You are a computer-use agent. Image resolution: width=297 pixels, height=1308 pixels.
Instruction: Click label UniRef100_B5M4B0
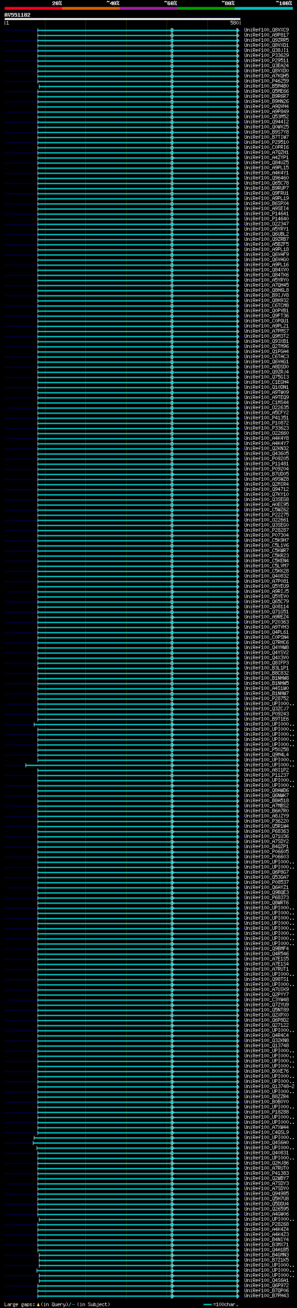tap(266, 86)
